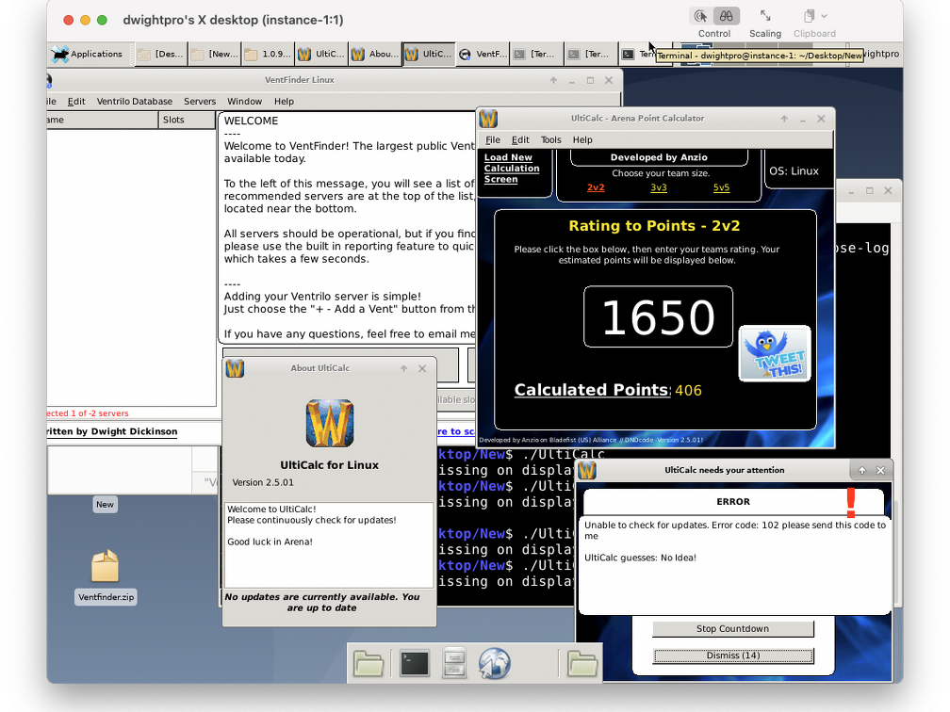The image size is (950, 712).
Task: Open the rightmost folder icon in dock
Action: (x=582, y=663)
